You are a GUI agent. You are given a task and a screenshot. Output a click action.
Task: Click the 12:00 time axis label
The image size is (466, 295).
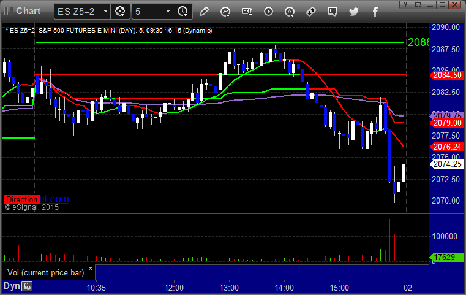click(x=174, y=288)
